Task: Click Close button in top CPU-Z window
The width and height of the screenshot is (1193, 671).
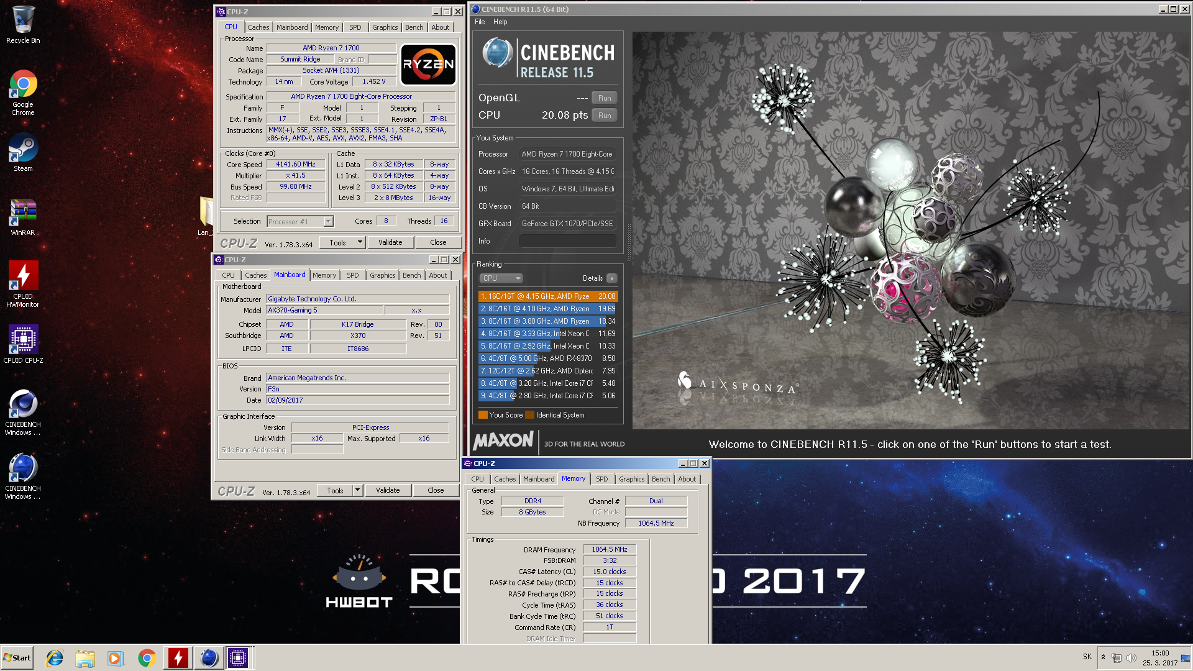Action: click(438, 242)
